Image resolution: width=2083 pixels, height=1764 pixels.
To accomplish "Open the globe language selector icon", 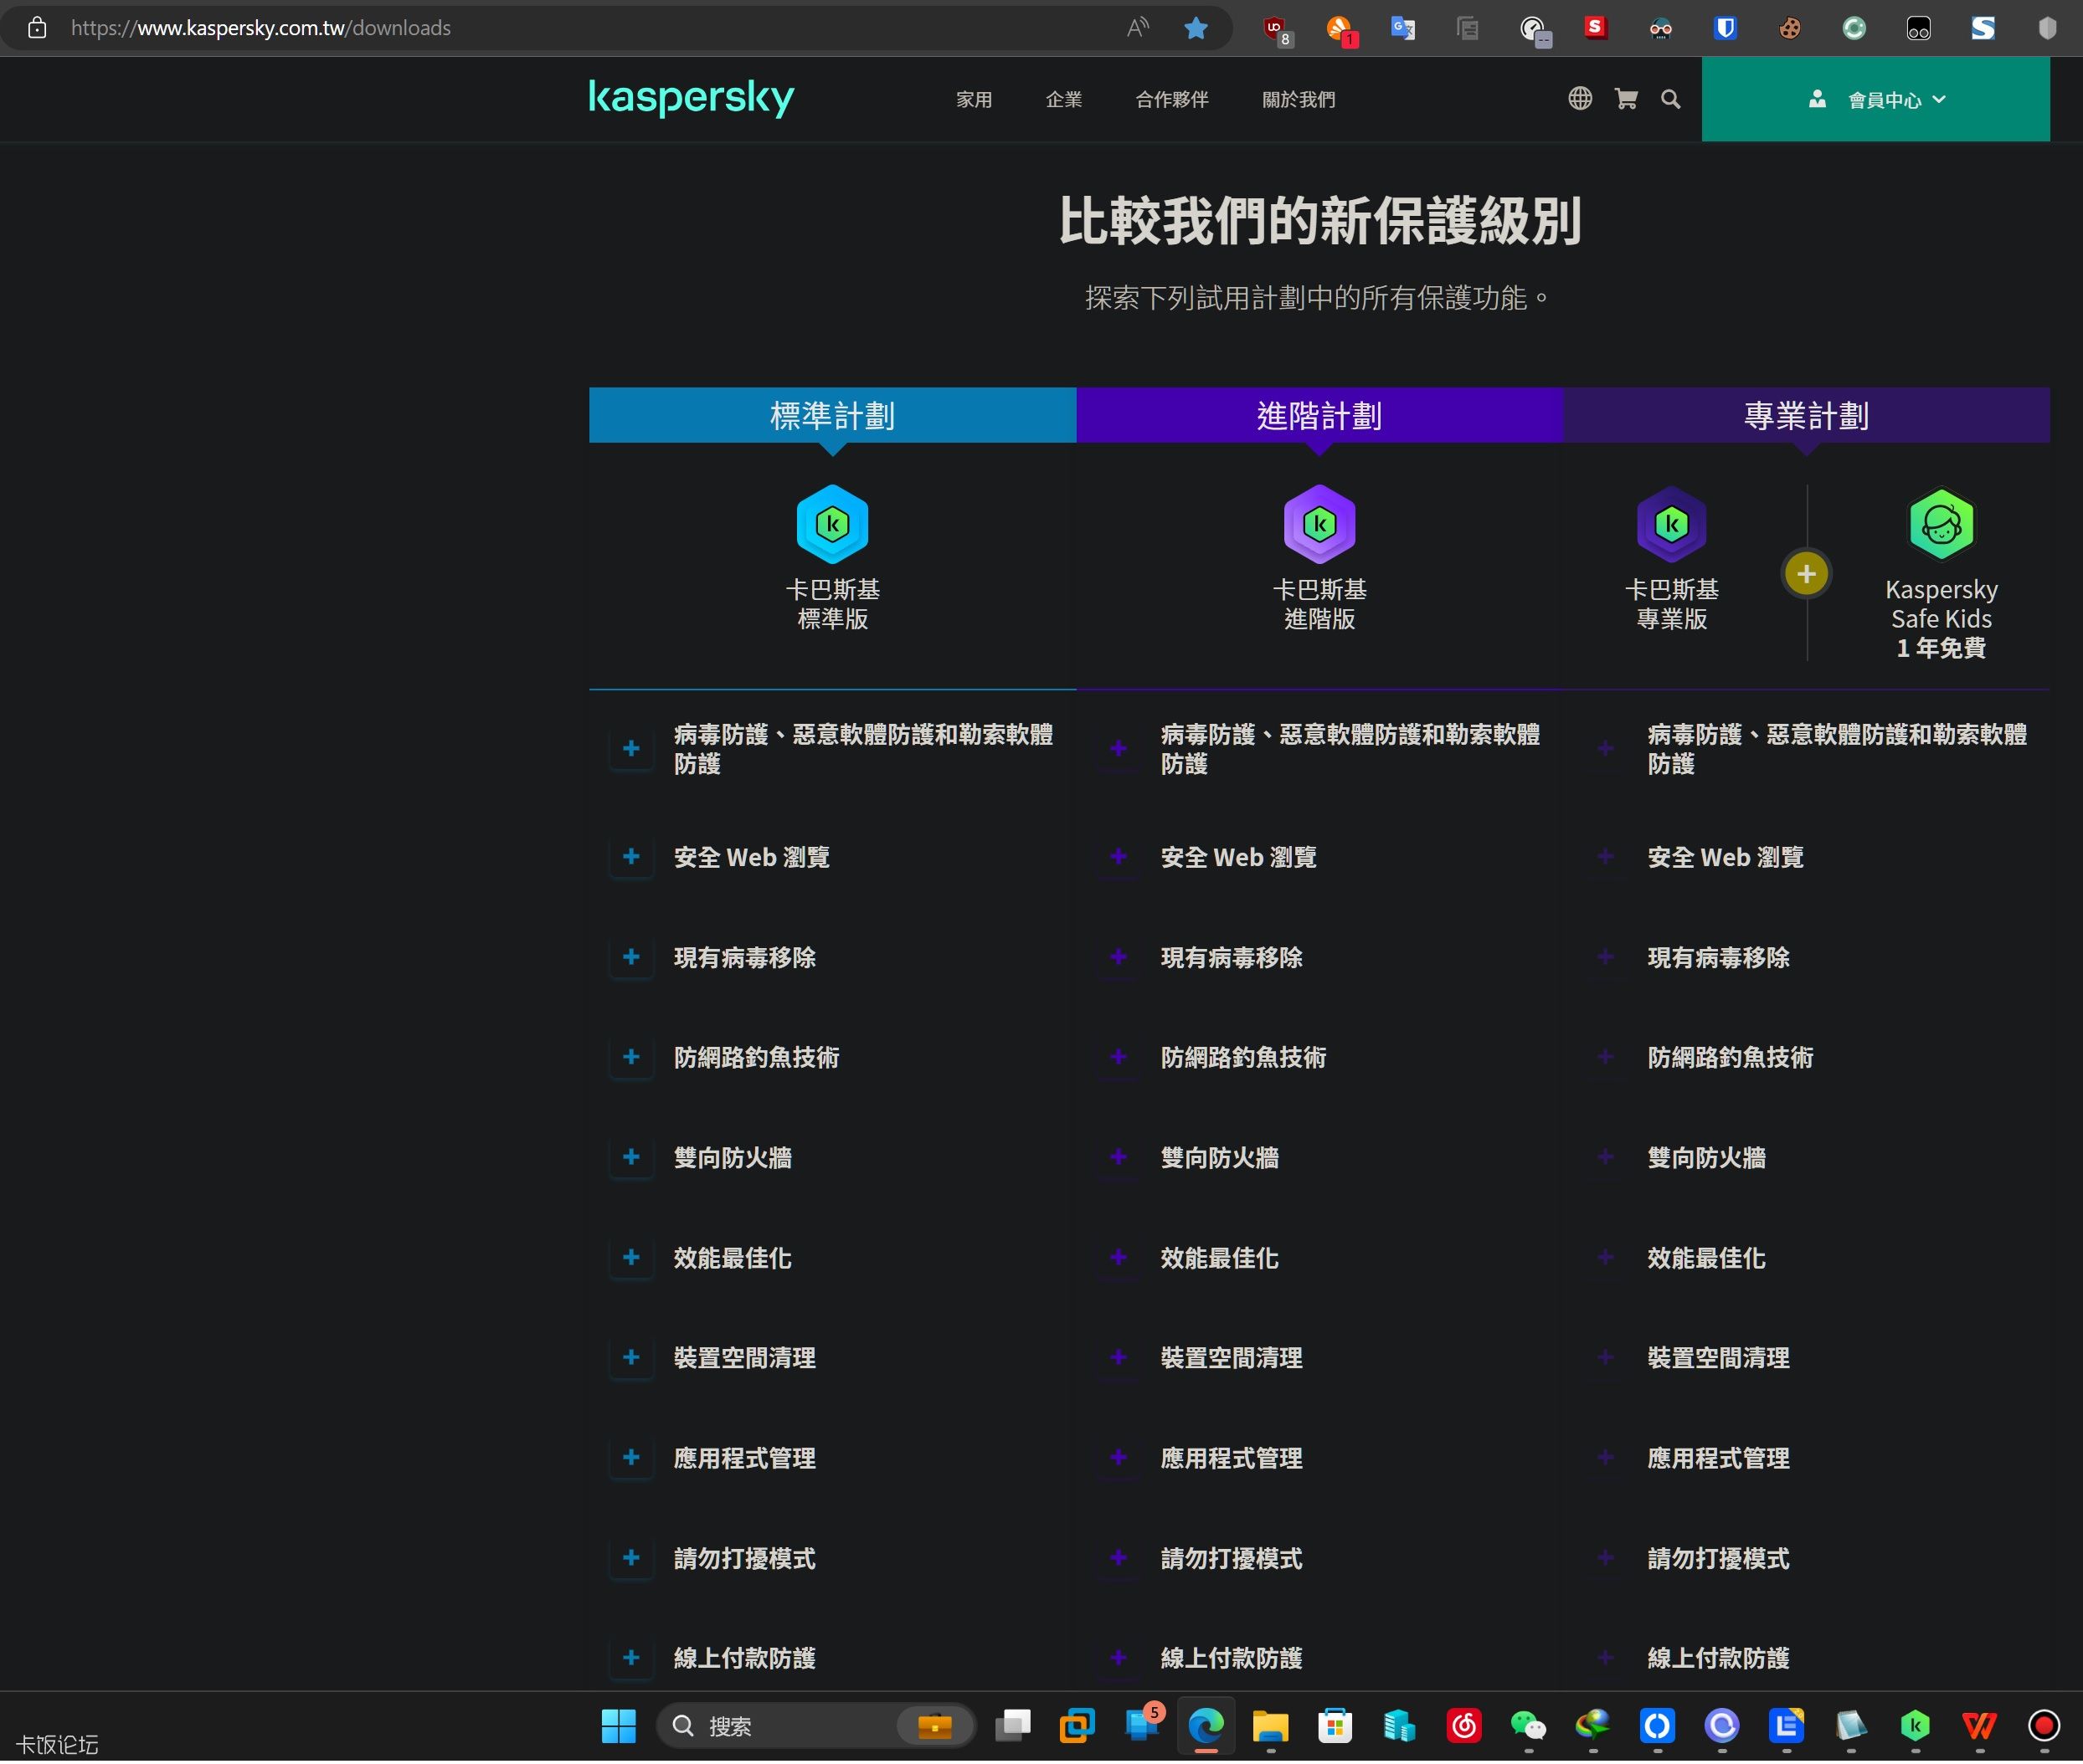I will tap(1580, 98).
